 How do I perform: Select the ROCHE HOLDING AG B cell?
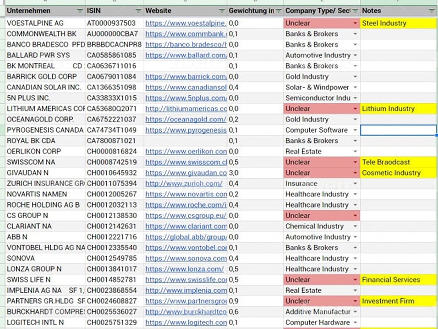(x=45, y=205)
